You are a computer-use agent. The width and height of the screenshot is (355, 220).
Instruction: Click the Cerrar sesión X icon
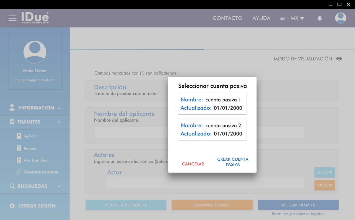click(x=12, y=206)
